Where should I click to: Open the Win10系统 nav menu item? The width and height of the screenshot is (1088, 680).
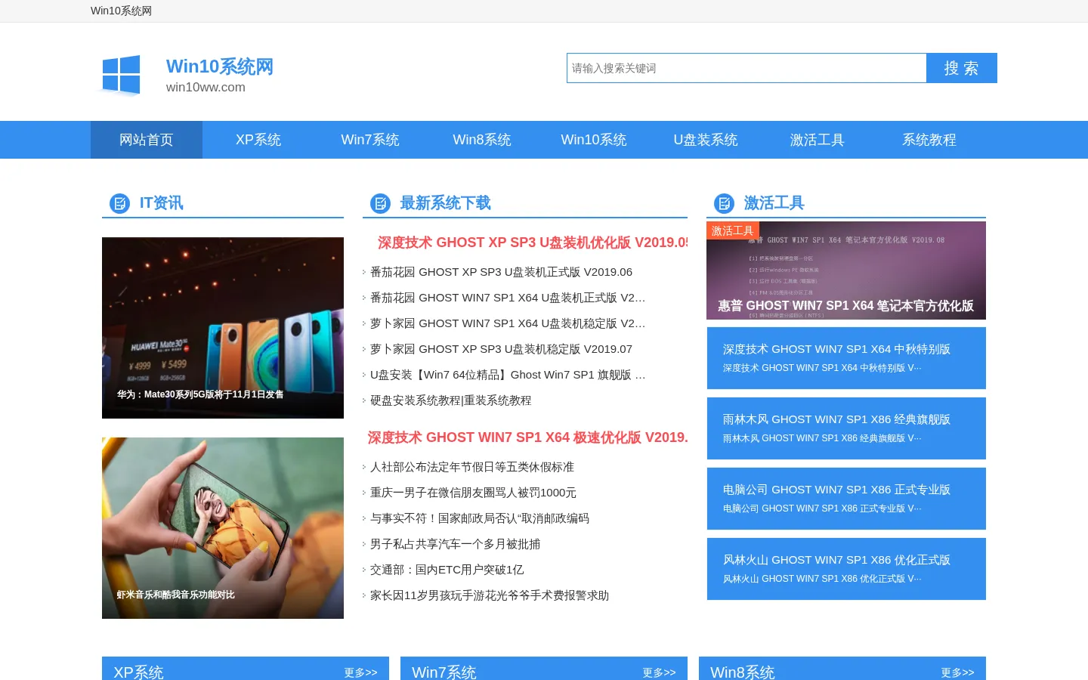[594, 140]
